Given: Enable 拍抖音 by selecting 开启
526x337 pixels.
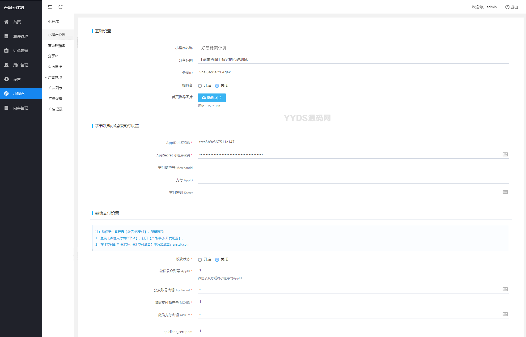Looking at the screenshot, I should click(x=200, y=86).
